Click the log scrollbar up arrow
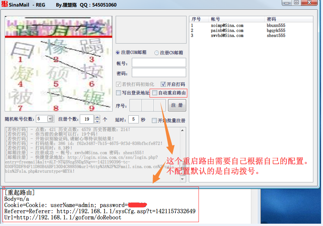 point(183,130)
